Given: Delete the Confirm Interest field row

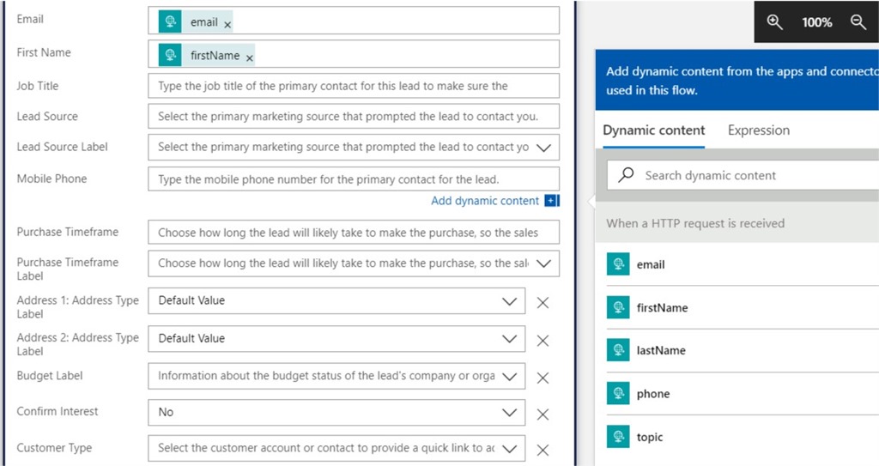Looking at the screenshot, I should 543,414.
